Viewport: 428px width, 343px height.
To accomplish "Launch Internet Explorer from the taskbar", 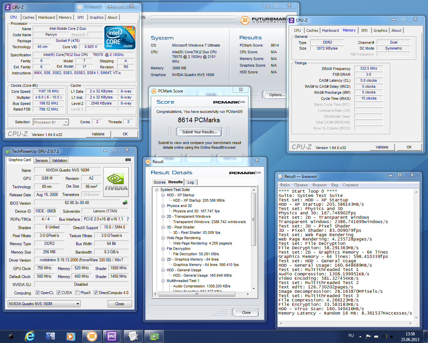I will (30, 336).
